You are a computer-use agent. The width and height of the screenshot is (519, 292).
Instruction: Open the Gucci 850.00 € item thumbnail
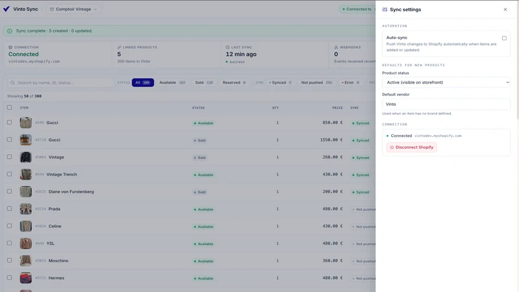click(25, 123)
